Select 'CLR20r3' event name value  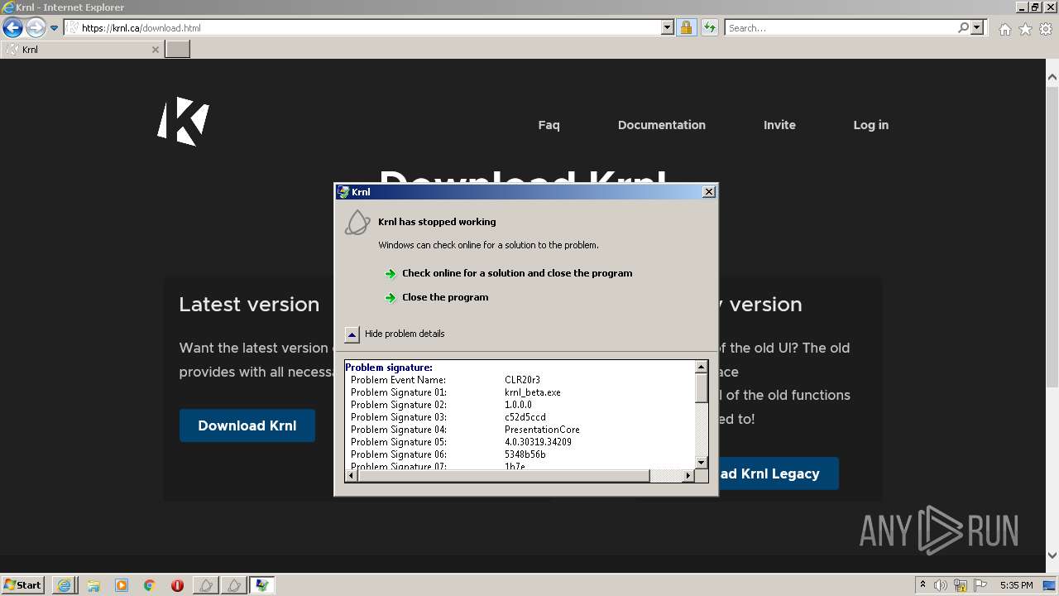point(522,380)
